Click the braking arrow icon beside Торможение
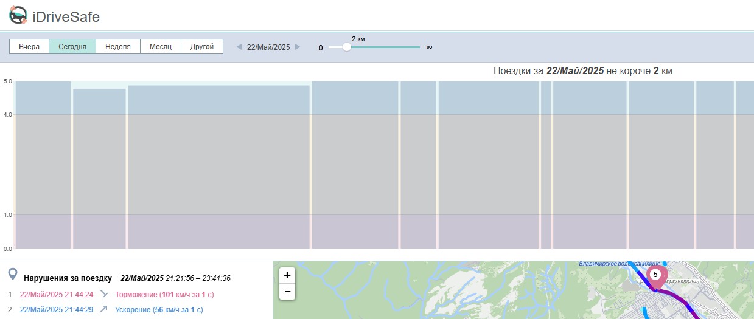Screen dimensions: 754x319 pos(104,294)
